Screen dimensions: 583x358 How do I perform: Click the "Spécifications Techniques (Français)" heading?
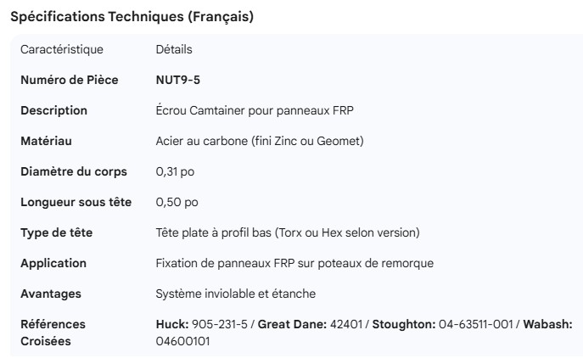131,17
